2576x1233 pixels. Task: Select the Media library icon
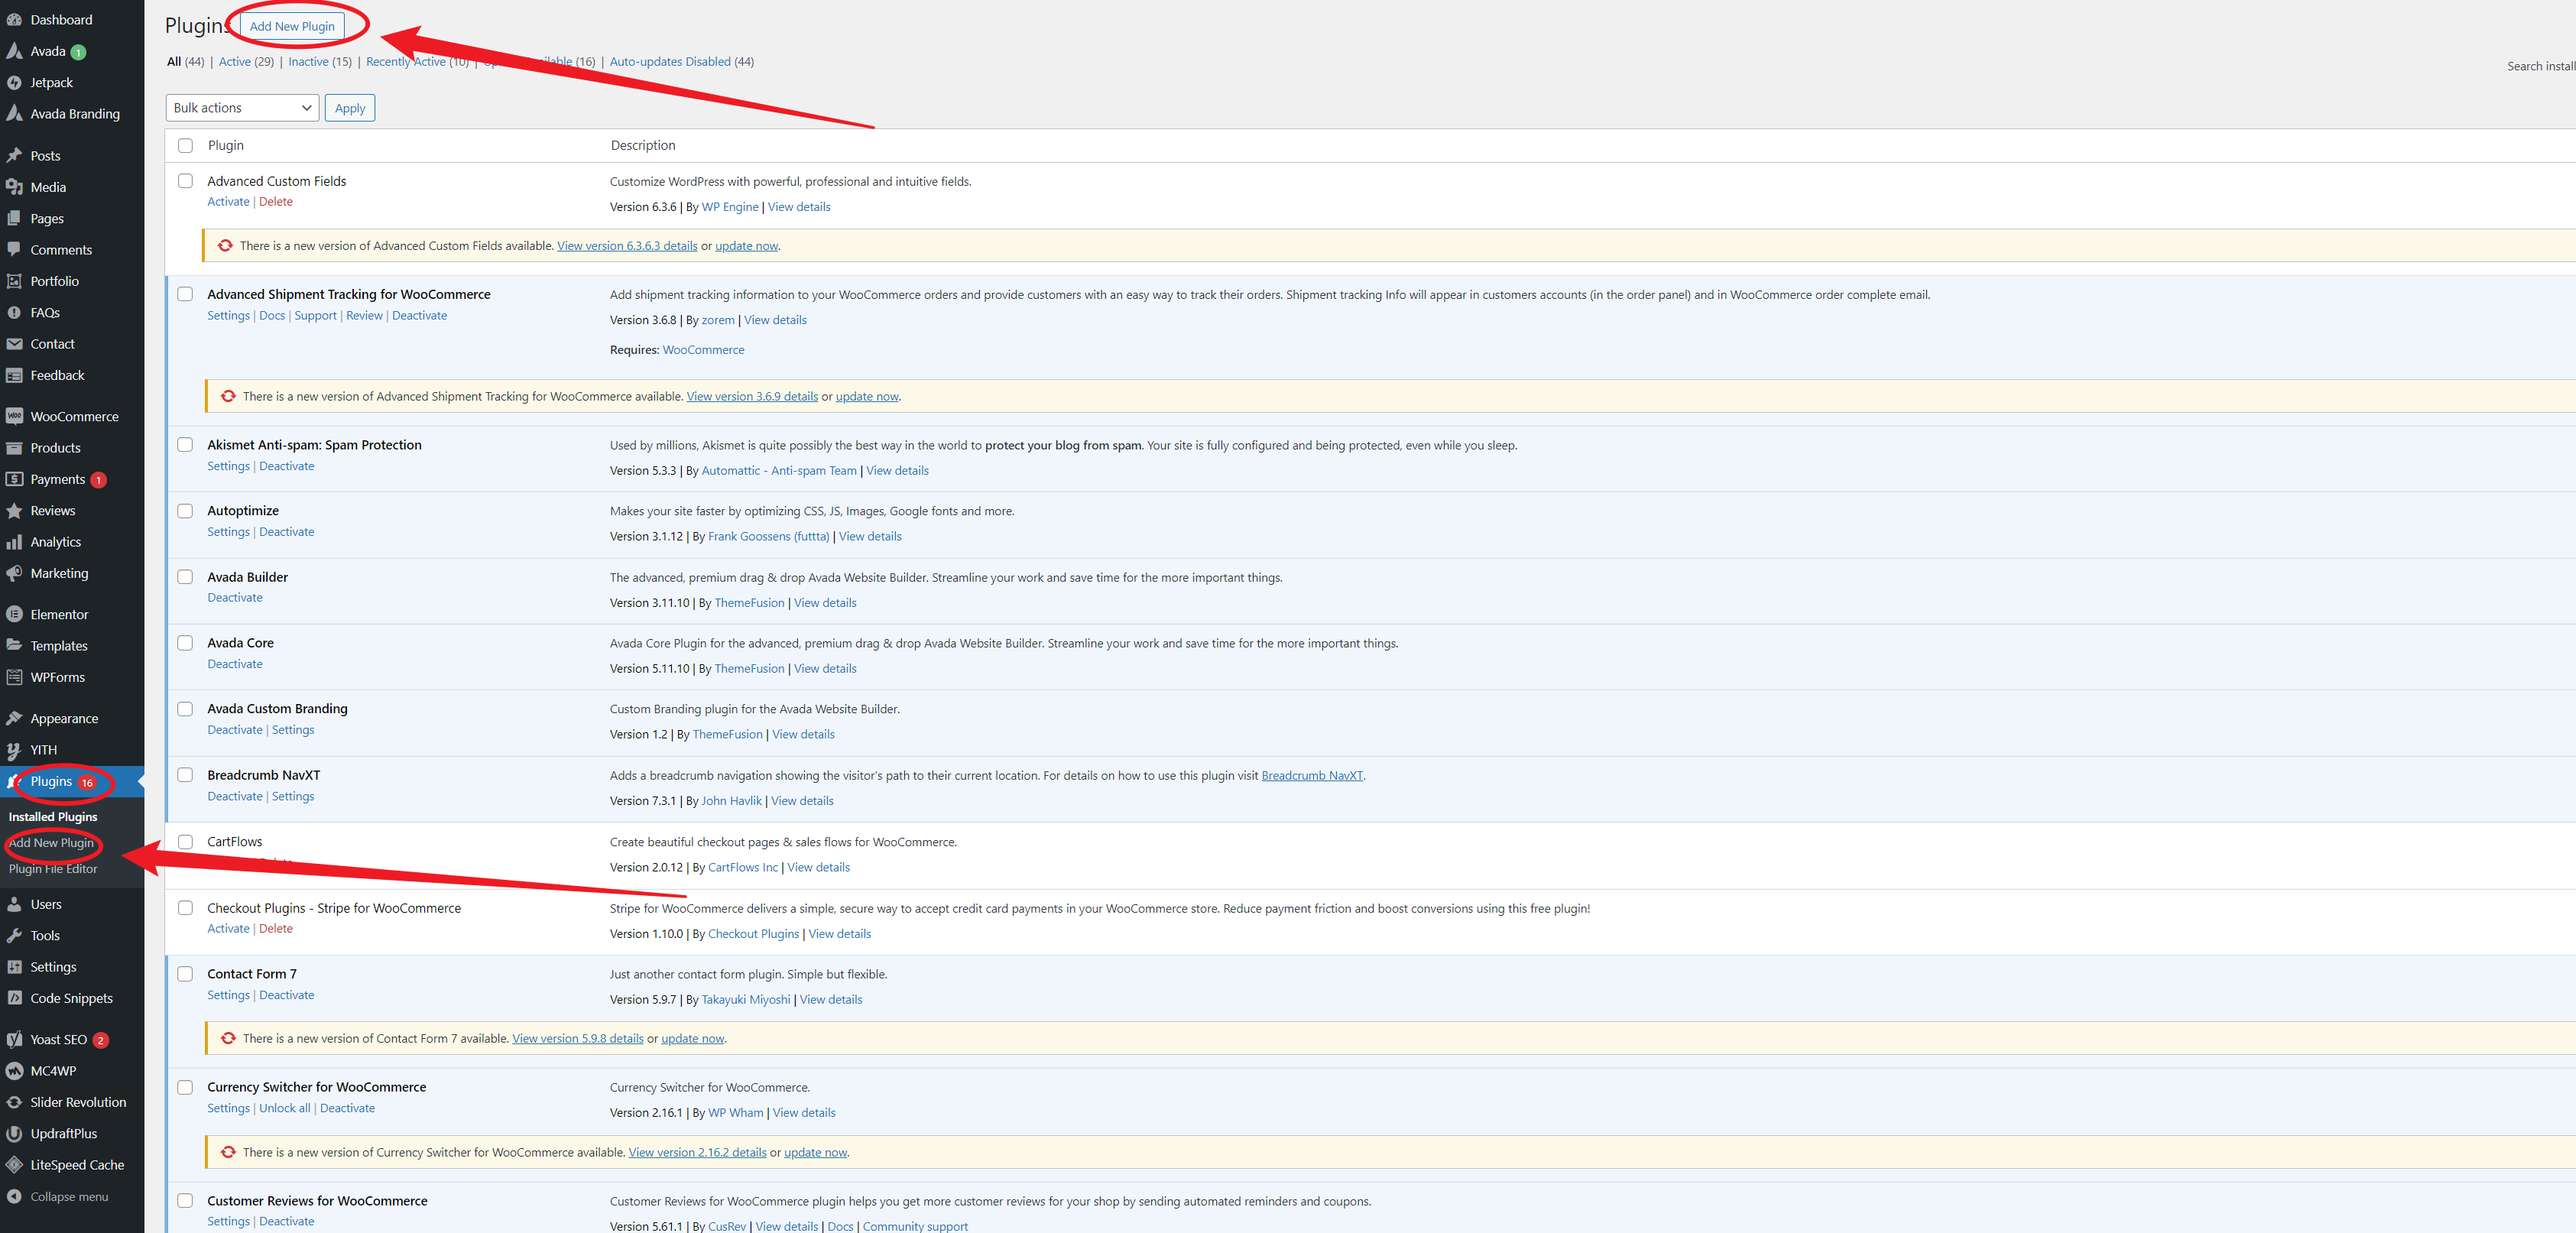coord(15,187)
